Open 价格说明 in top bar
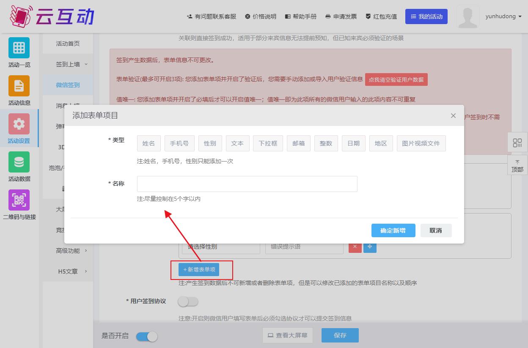Image resolution: width=528 pixels, height=348 pixels. point(260,16)
